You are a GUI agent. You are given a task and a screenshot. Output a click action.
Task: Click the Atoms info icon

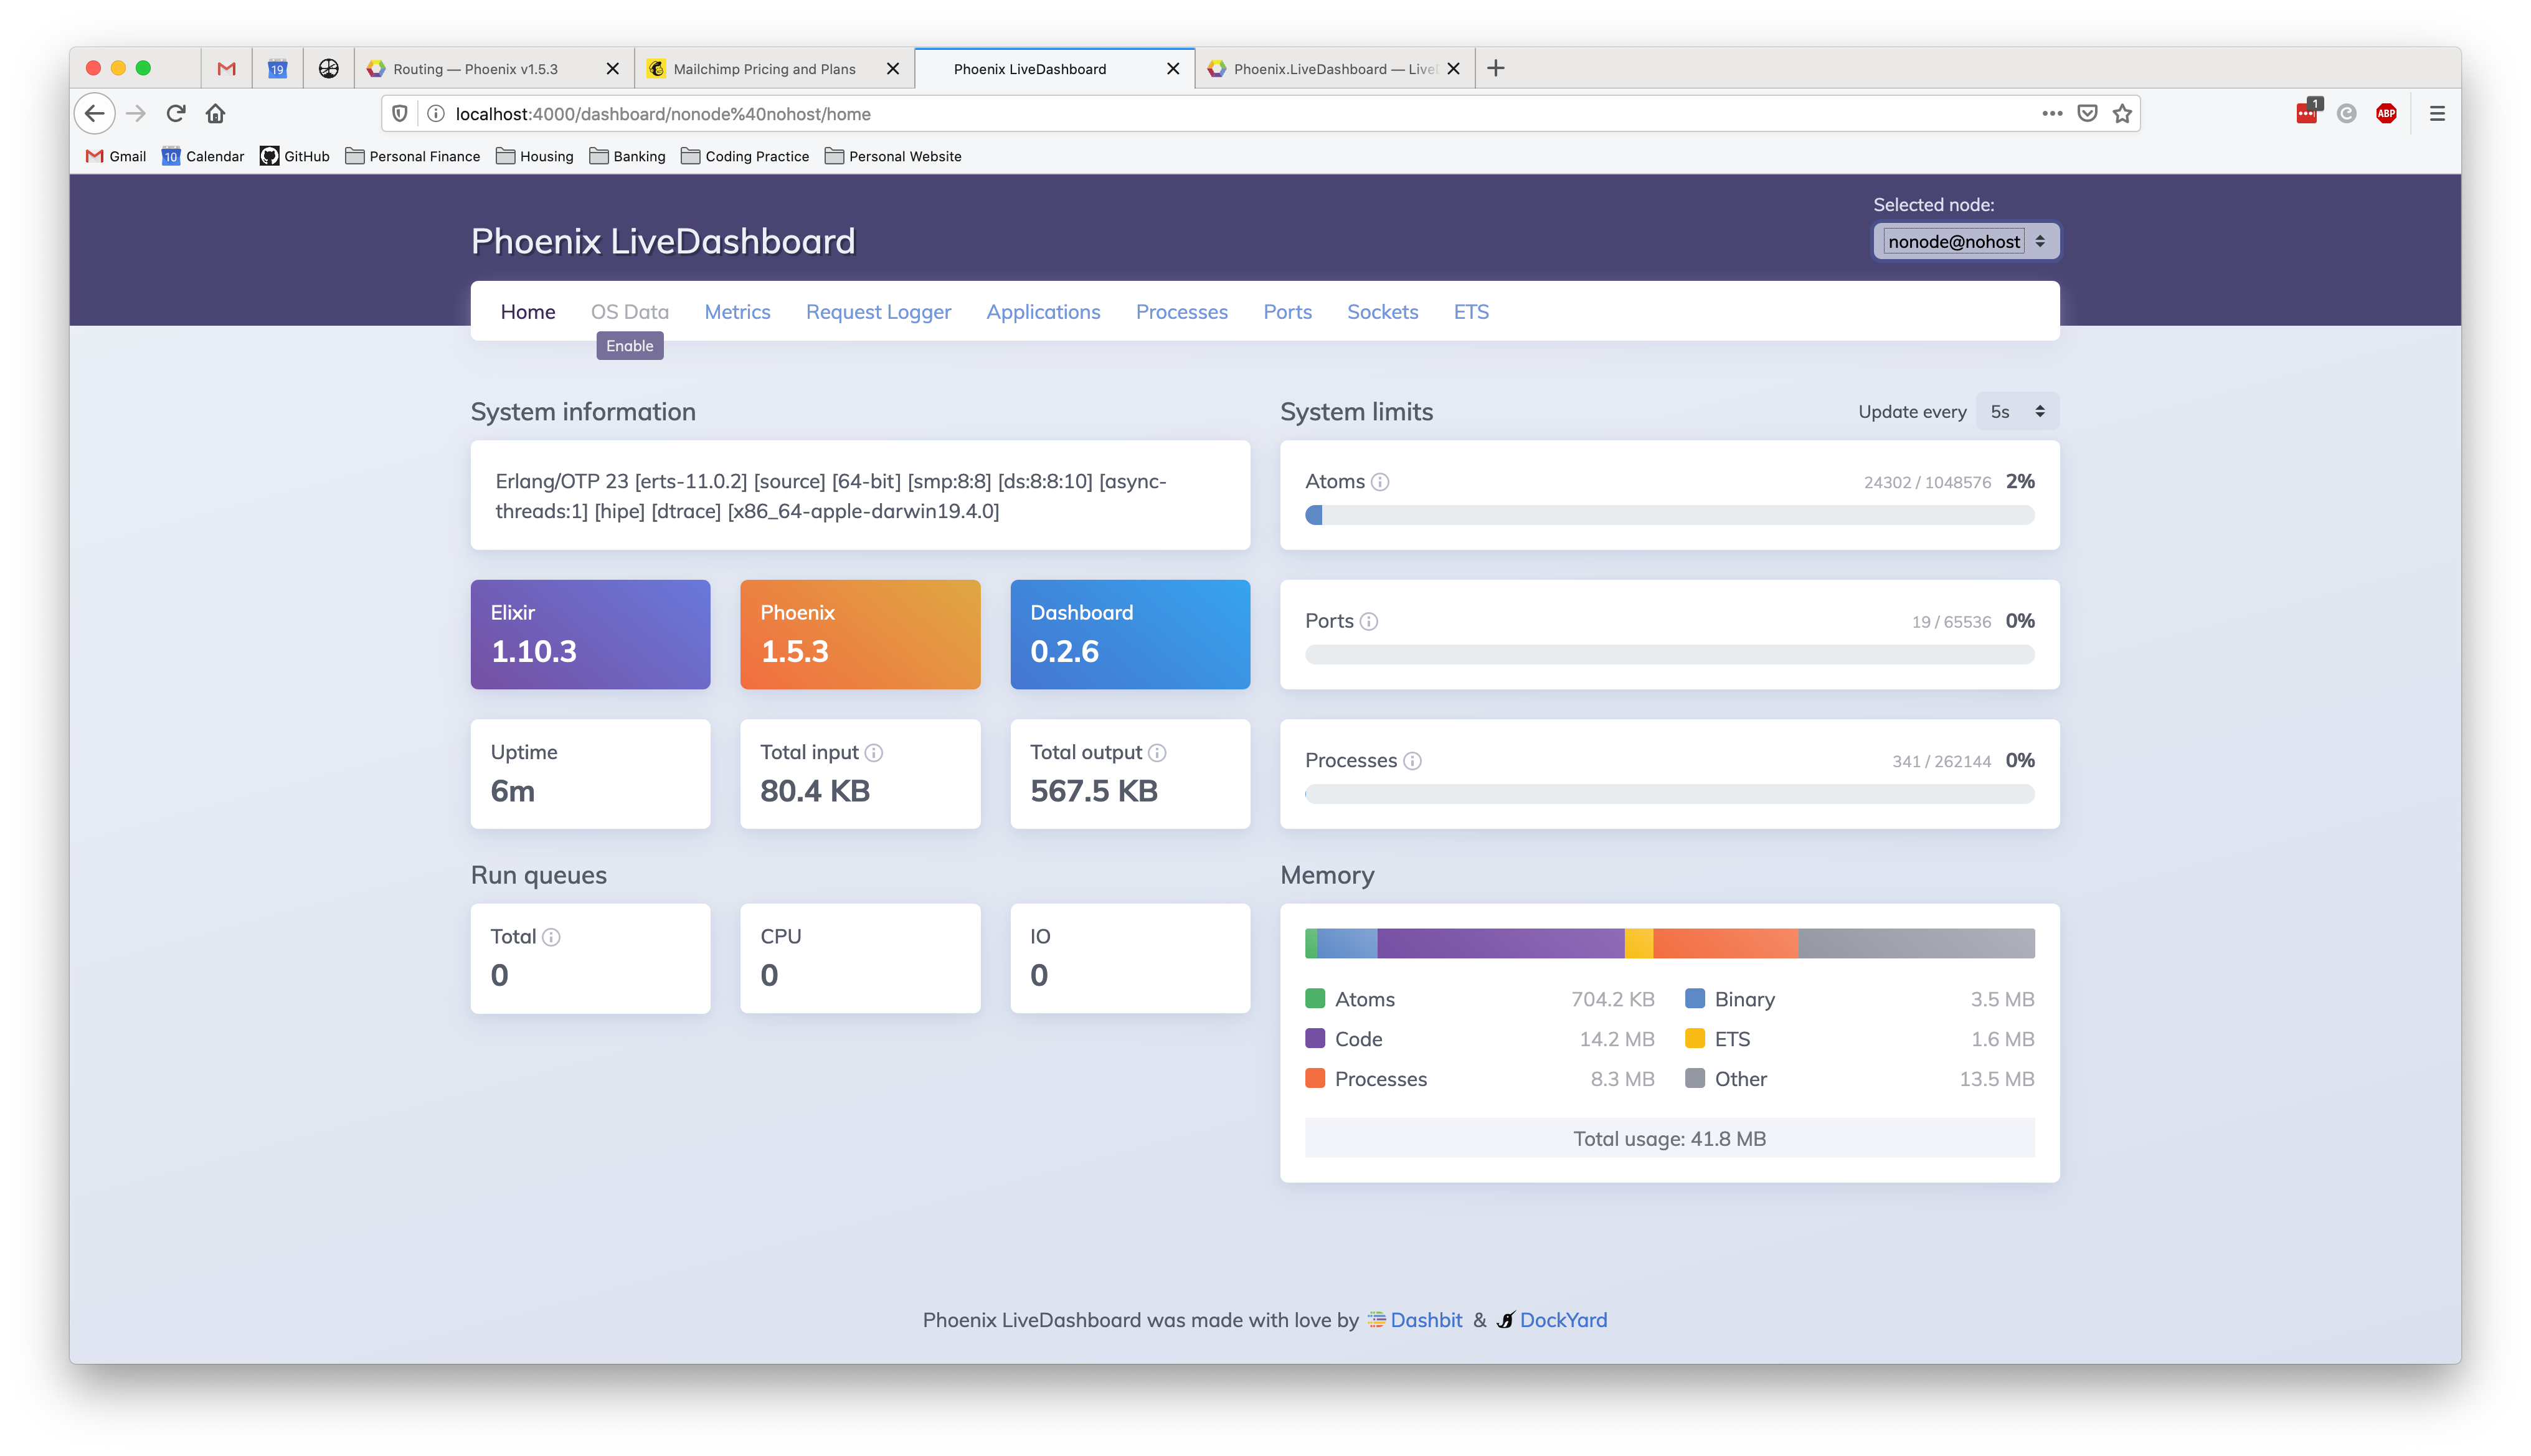[x=1377, y=481]
